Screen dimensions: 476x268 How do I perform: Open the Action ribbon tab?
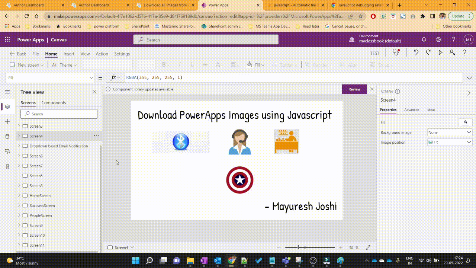102,54
